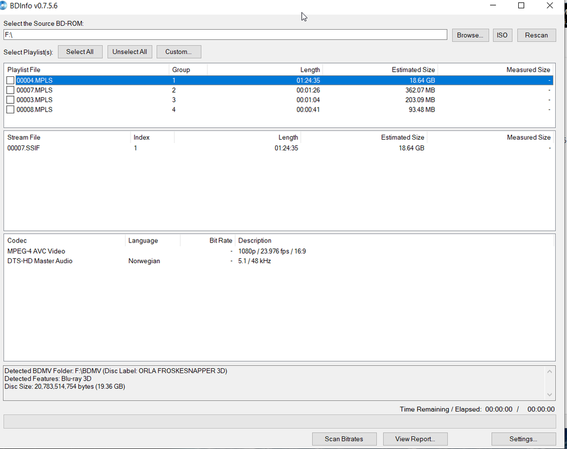Click the Index column header

[x=152, y=138]
